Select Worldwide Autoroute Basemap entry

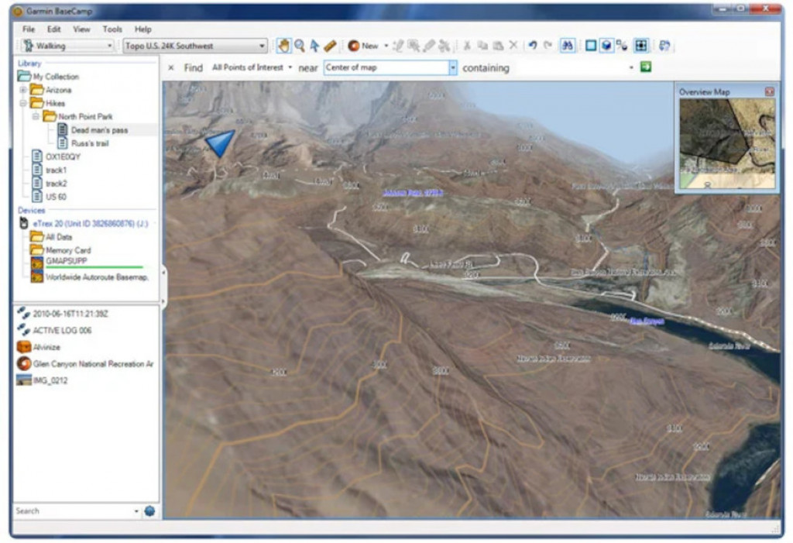point(97,277)
